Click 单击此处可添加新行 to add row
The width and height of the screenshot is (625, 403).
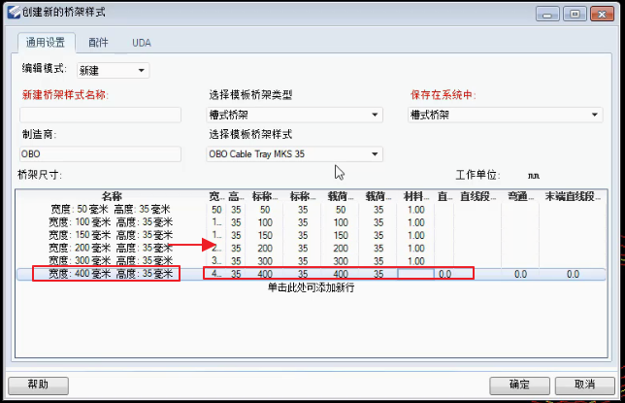[x=311, y=287]
